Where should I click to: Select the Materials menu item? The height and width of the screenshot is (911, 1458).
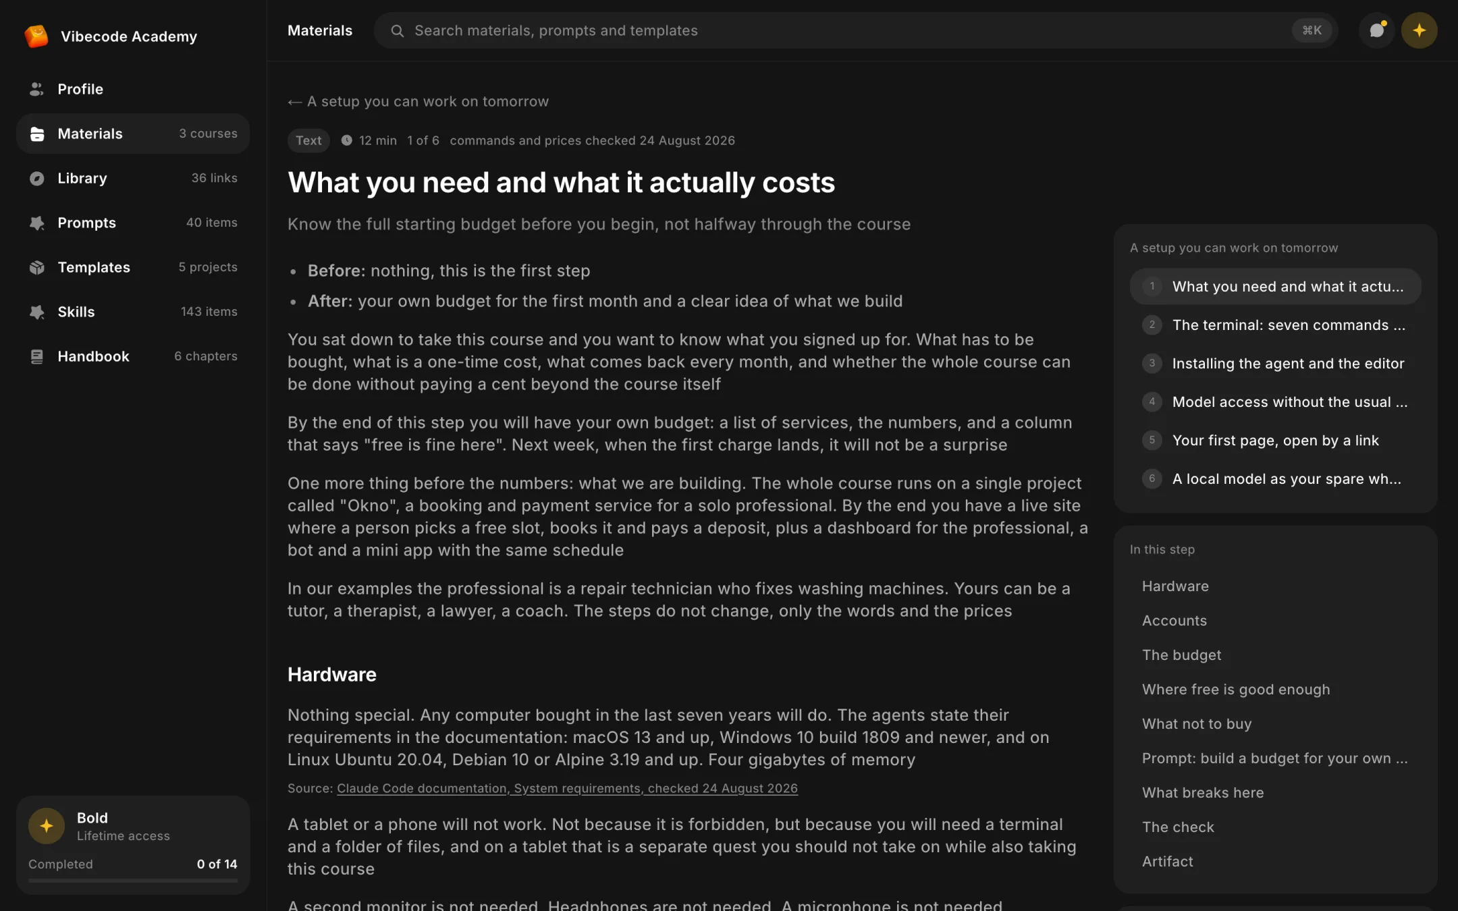133,134
